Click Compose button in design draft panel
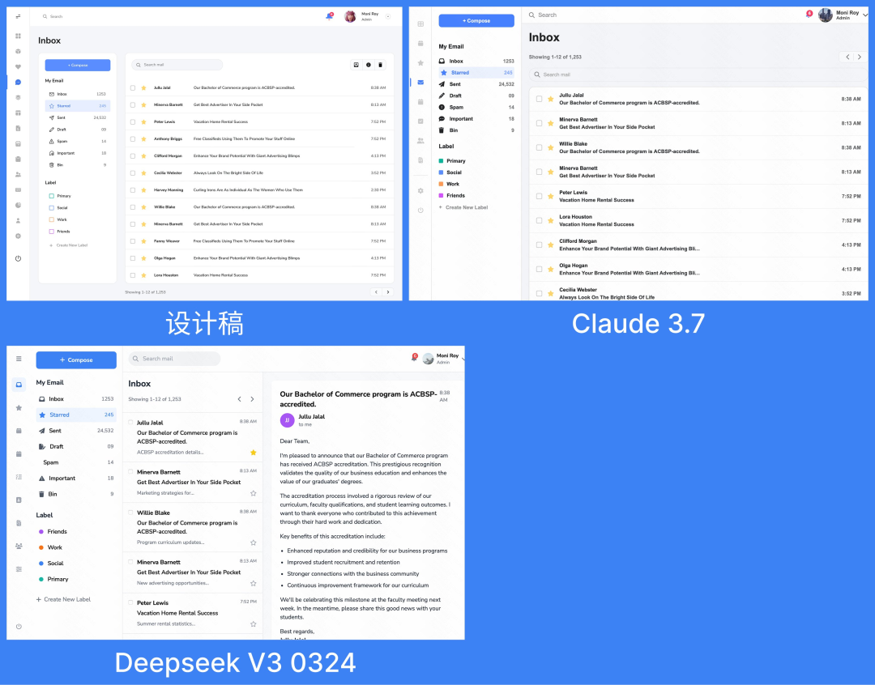The image size is (875, 685). click(78, 66)
